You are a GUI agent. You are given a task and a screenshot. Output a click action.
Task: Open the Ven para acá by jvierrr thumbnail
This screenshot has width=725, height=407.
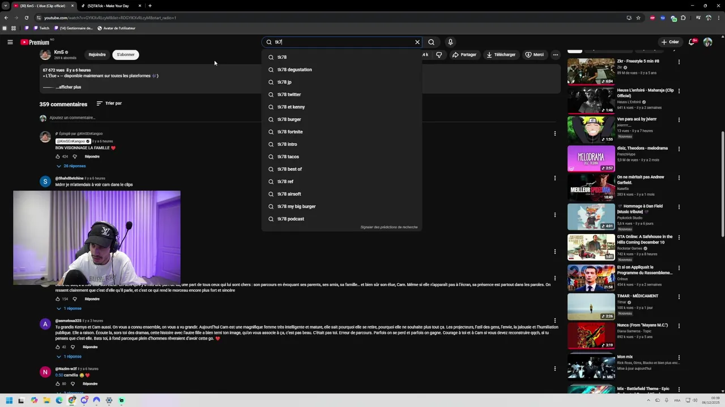point(591,129)
